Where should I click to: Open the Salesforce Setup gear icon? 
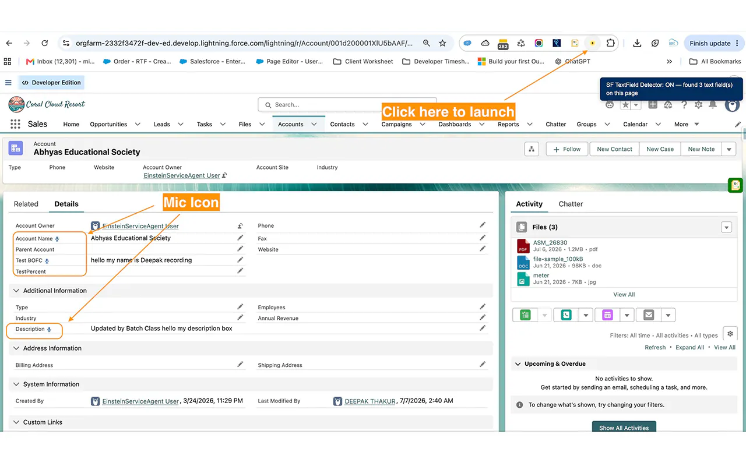coord(698,105)
